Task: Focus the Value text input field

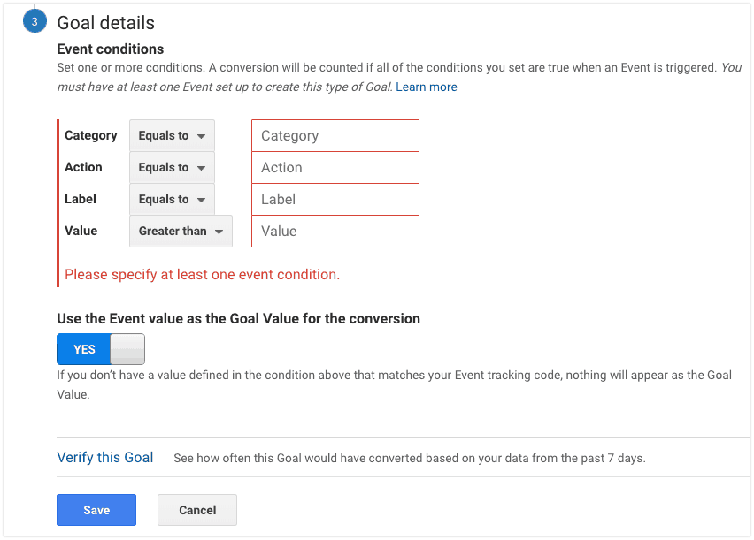Action: coord(335,231)
